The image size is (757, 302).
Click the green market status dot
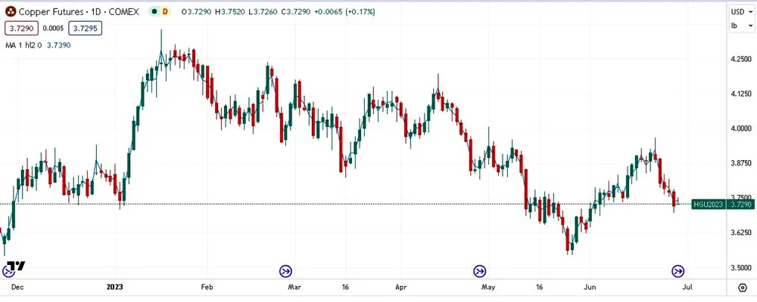click(x=154, y=12)
